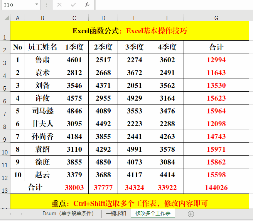The width and height of the screenshot is (253, 221).
Task: Click the 合计 label in row 13
Action: (35, 187)
